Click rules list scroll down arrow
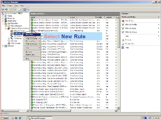Viewport: 161px width, 120px height. pos(118,108)
